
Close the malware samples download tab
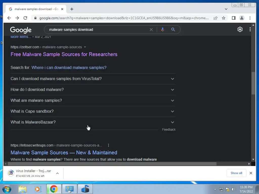62,9
